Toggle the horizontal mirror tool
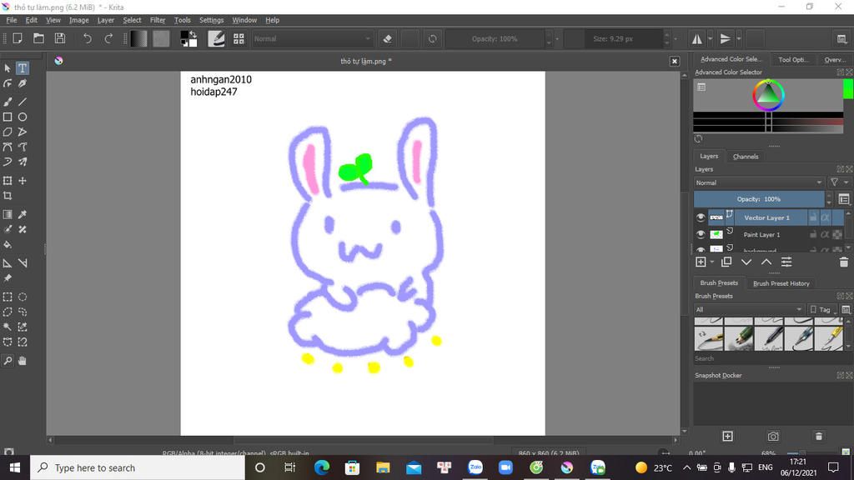Image resolution: width=854 pixels, height=480 pixels. pyautogui.click(x=696, y=38)
